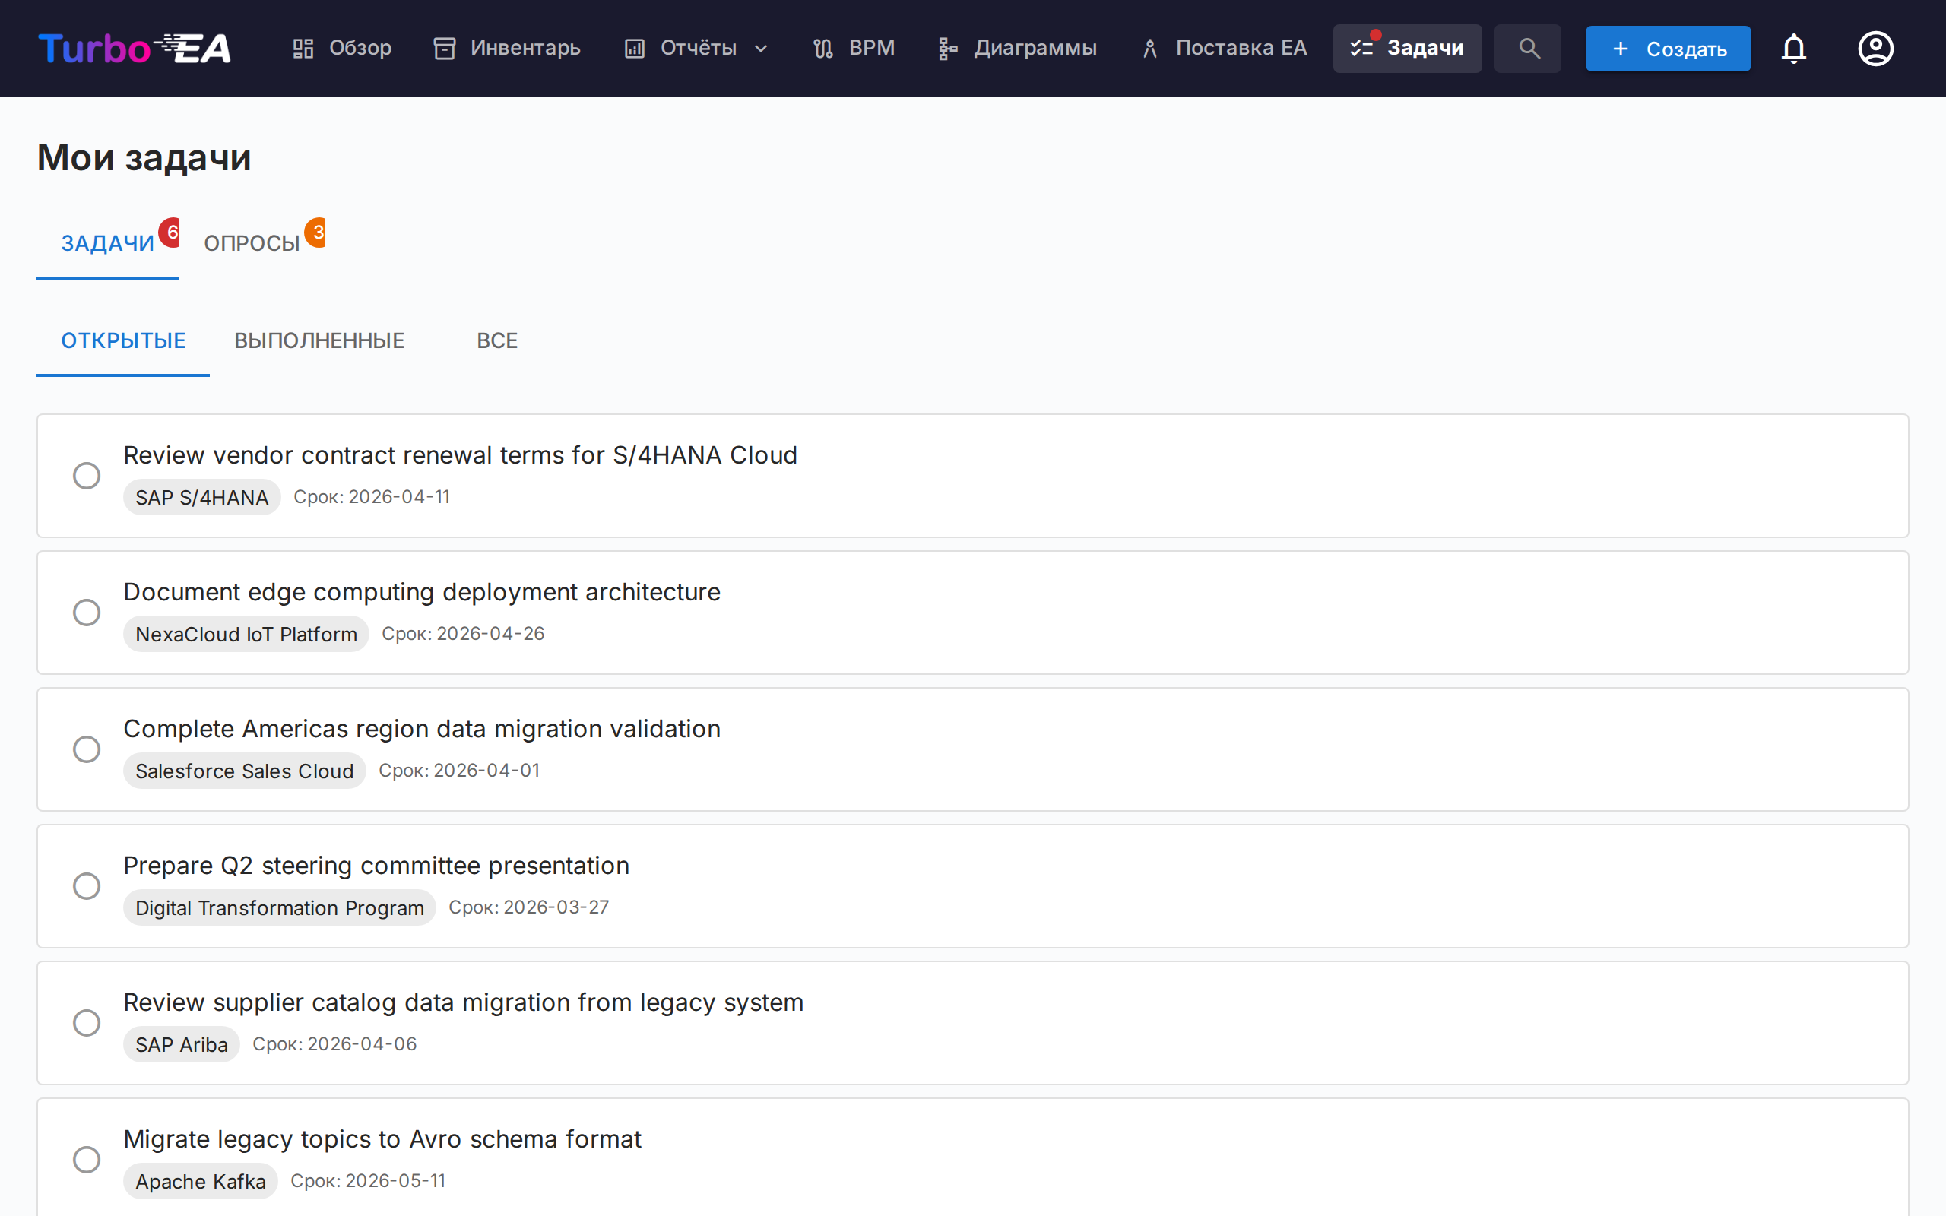The height and width of the screenshot is (1216, 1946).
Task: Check off Americas data migration validation task
Action: pyautogui.click(x=87, y=749)
